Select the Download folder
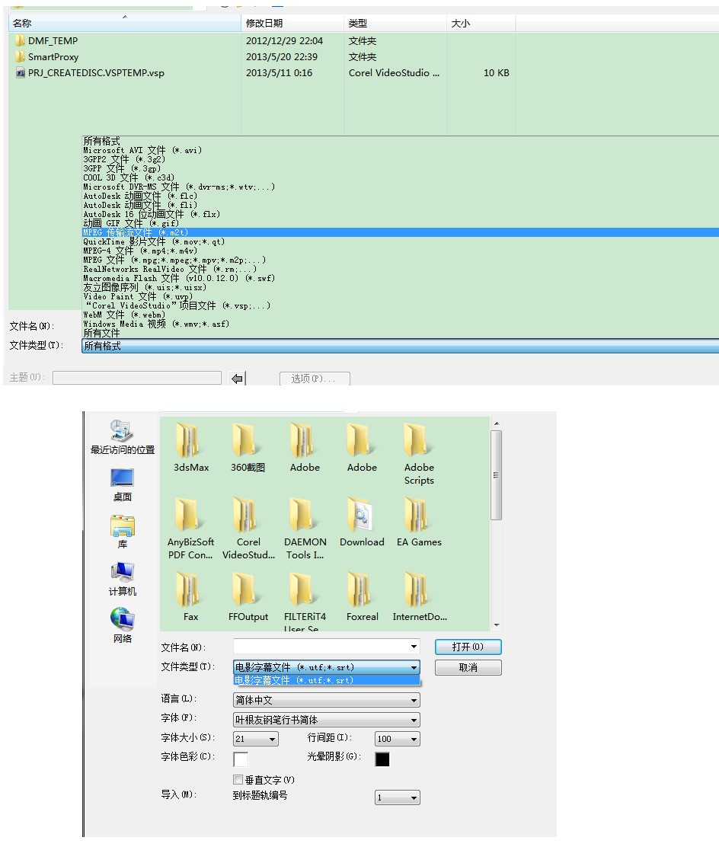The height and width of the screenshot is (850, 719). (362, 522)
